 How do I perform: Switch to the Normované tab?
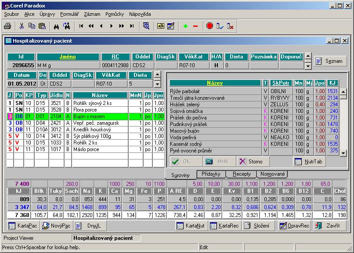point(272,174)
